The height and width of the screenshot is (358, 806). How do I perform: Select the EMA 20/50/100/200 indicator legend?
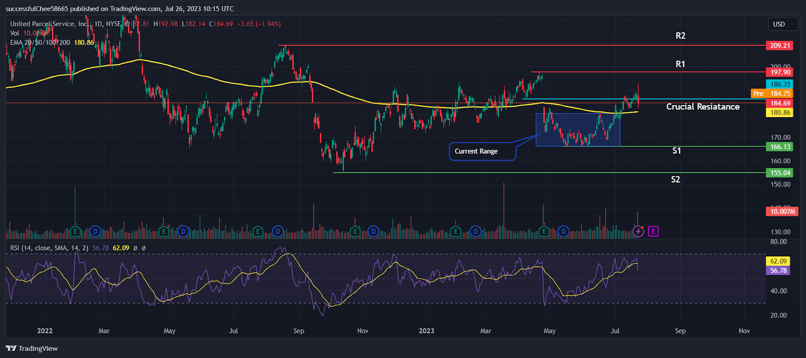40,42
